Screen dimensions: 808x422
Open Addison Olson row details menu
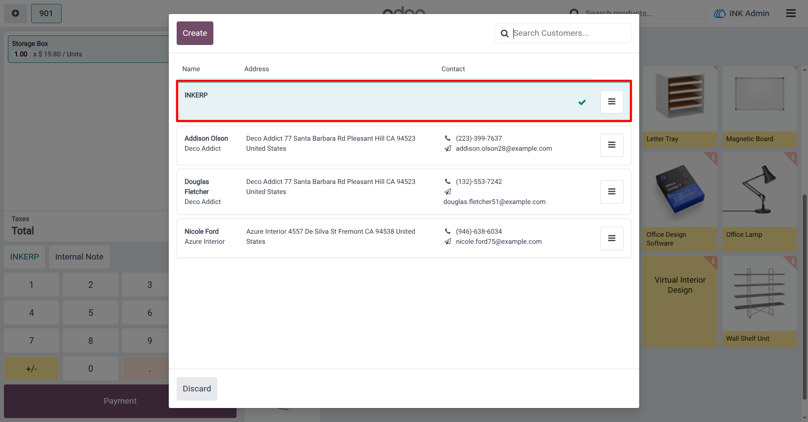tap(612, 145)
